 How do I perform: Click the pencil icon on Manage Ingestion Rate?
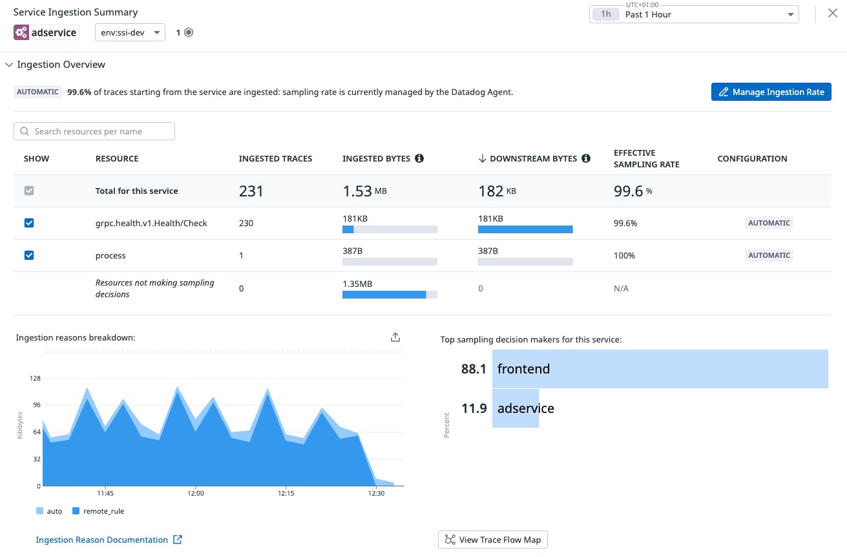(723, 92)
